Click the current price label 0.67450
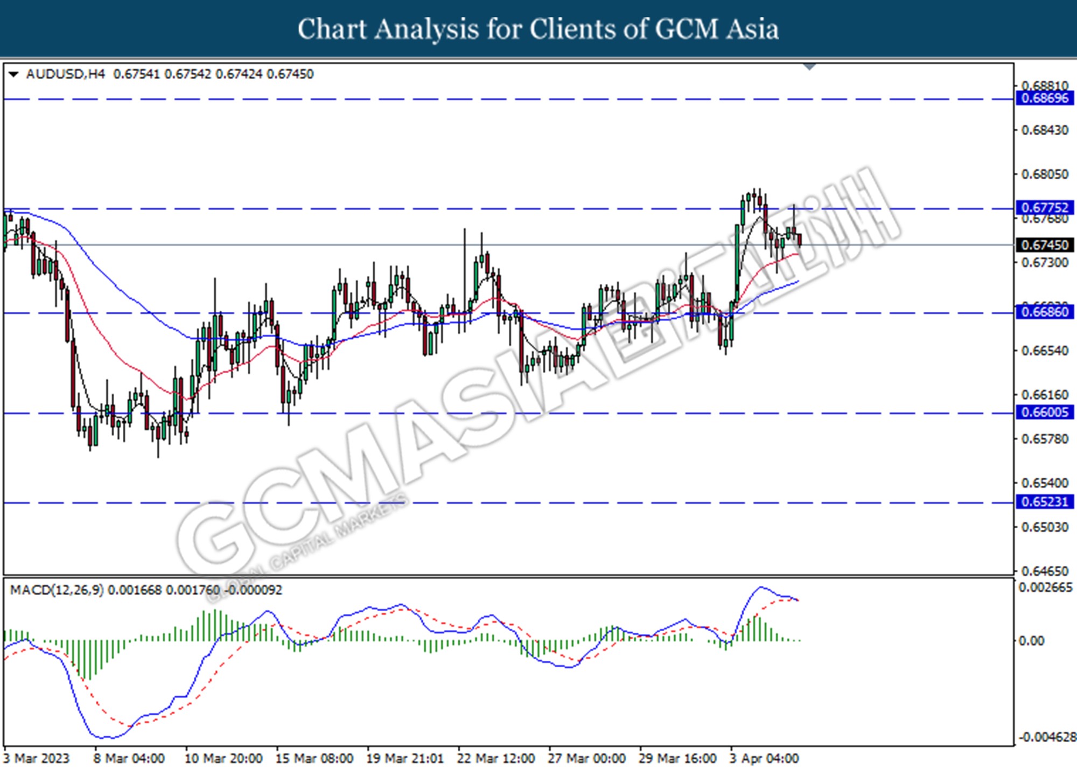 click(x=1045, y=245)
